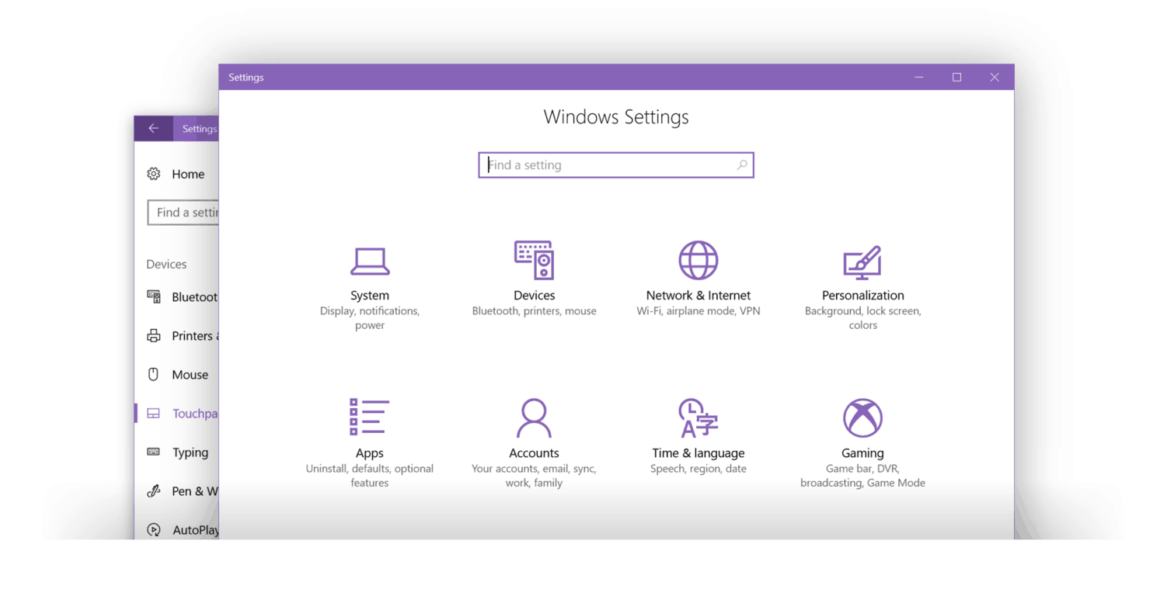Click the "Windows Settings" heading
The image size is (1174, 596).
coord(616,117)
